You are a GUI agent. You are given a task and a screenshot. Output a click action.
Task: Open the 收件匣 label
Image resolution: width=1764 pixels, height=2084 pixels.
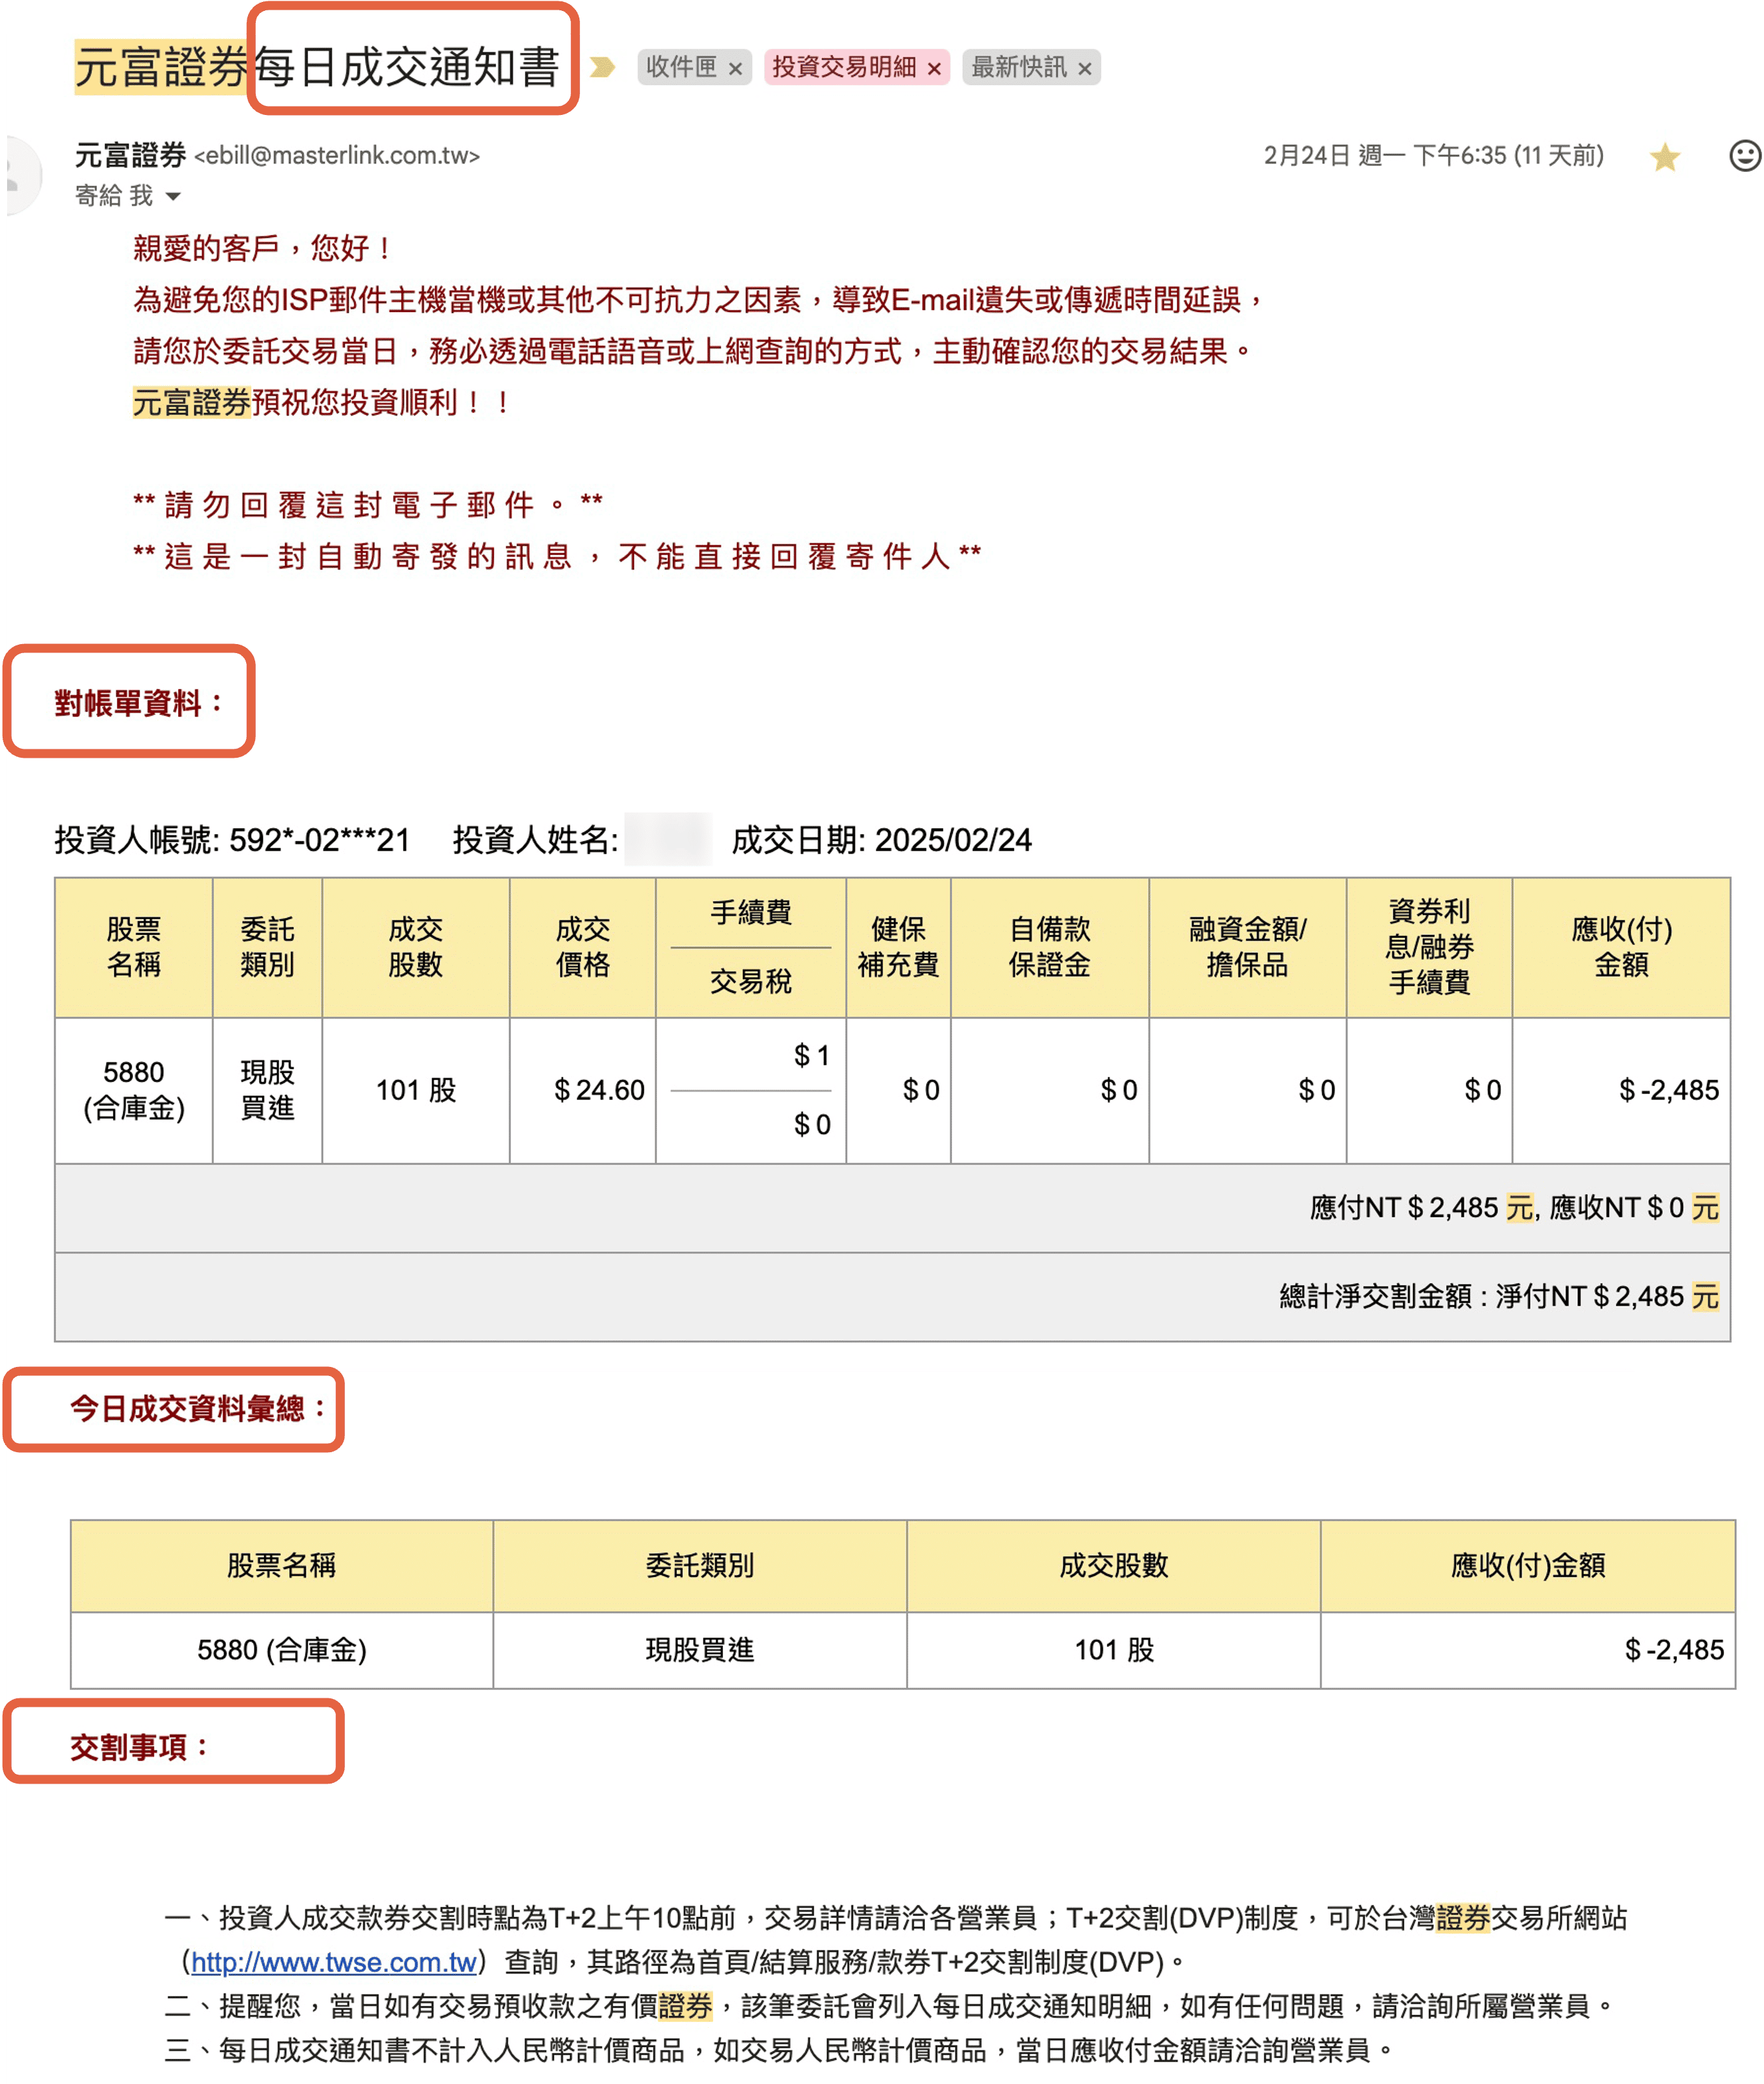click(x=681, y=67)
